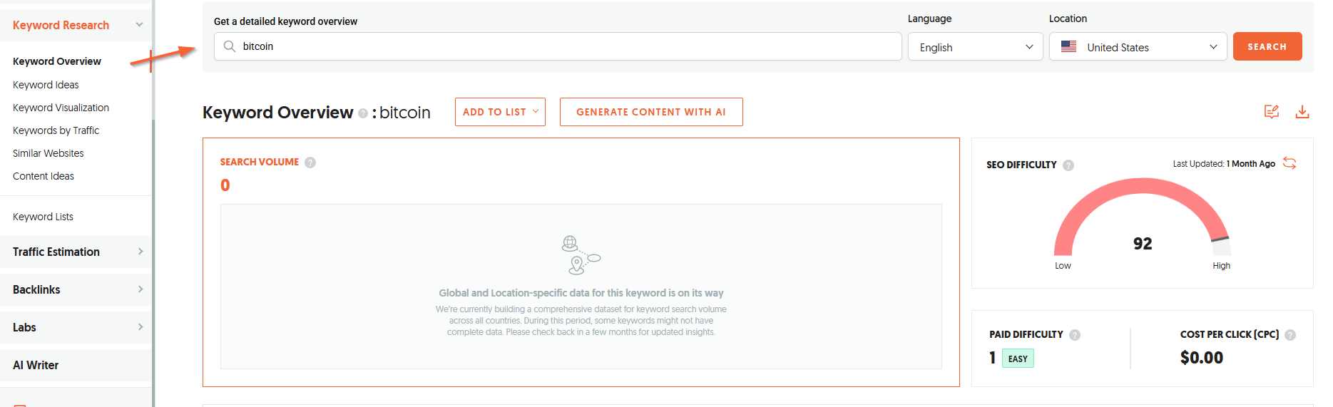
Task: Open Paid Difficulty help question mark
Action: pos(1075,335)
